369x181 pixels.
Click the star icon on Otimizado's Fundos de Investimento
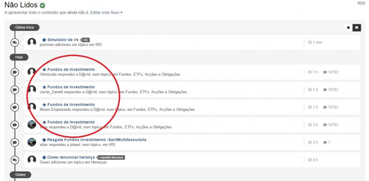pyautogui.click(x=44, y=70)
